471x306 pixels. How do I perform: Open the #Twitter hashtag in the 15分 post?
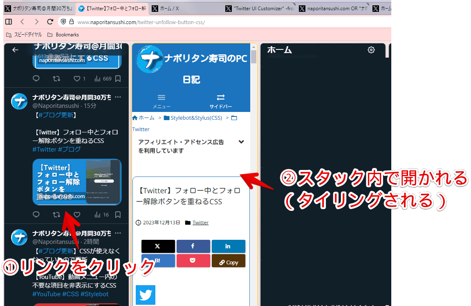pos(45,149)
